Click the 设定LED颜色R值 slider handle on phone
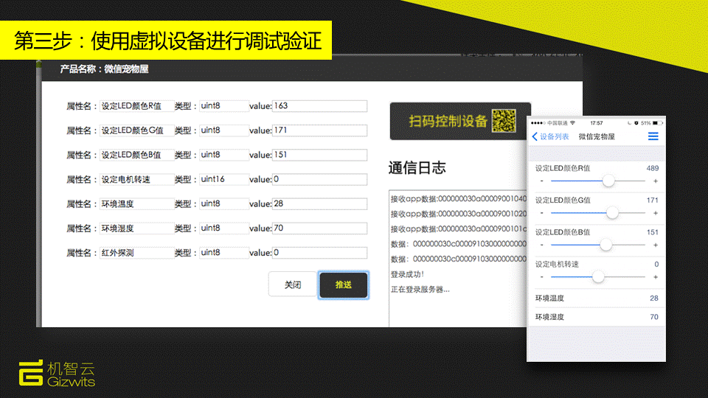Screen dimensions: 708x398 608,181
